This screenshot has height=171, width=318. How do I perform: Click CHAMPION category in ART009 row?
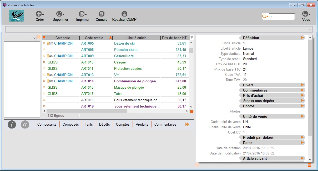[x=63, y=56]
